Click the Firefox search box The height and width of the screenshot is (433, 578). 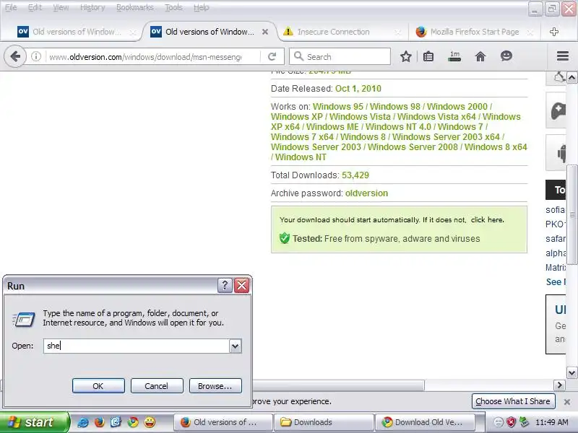coord(340,56)
